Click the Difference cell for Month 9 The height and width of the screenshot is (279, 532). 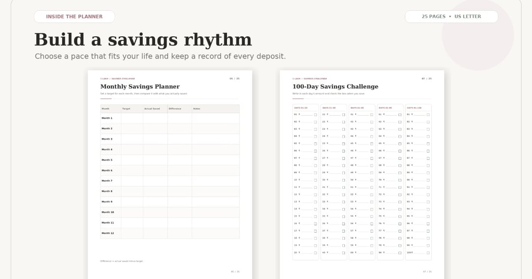click(180, 202)
